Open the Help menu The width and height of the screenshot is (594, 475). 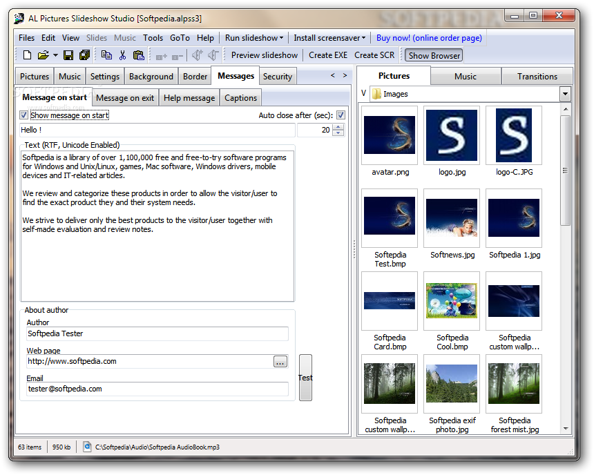pos(205,38)
